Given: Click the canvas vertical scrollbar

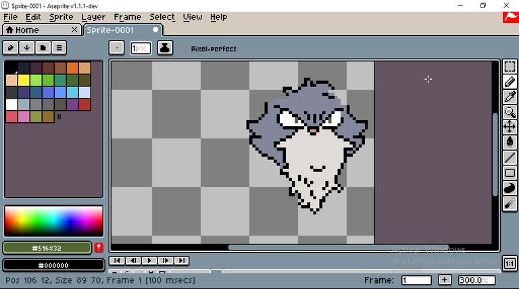Looking at the screenshot, I should [x=495, y=155].
